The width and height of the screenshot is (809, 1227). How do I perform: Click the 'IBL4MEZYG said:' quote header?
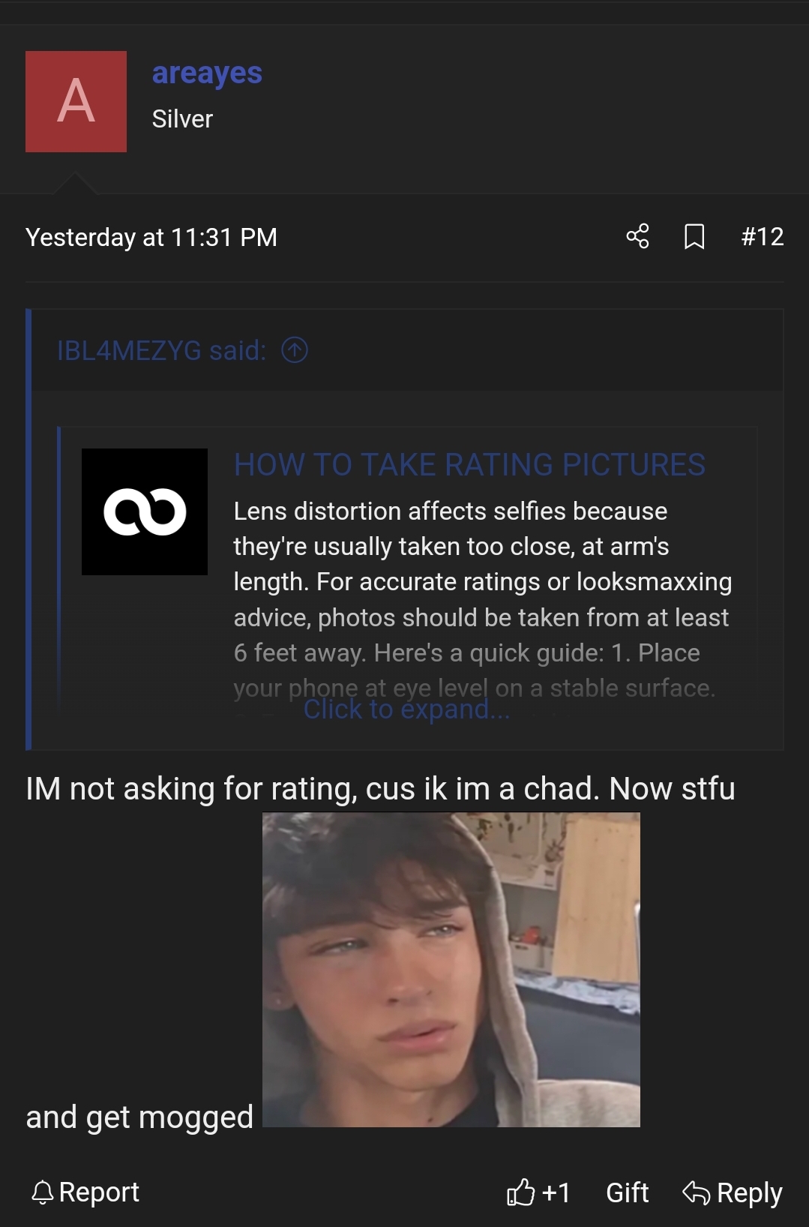[x=161, y=350]
